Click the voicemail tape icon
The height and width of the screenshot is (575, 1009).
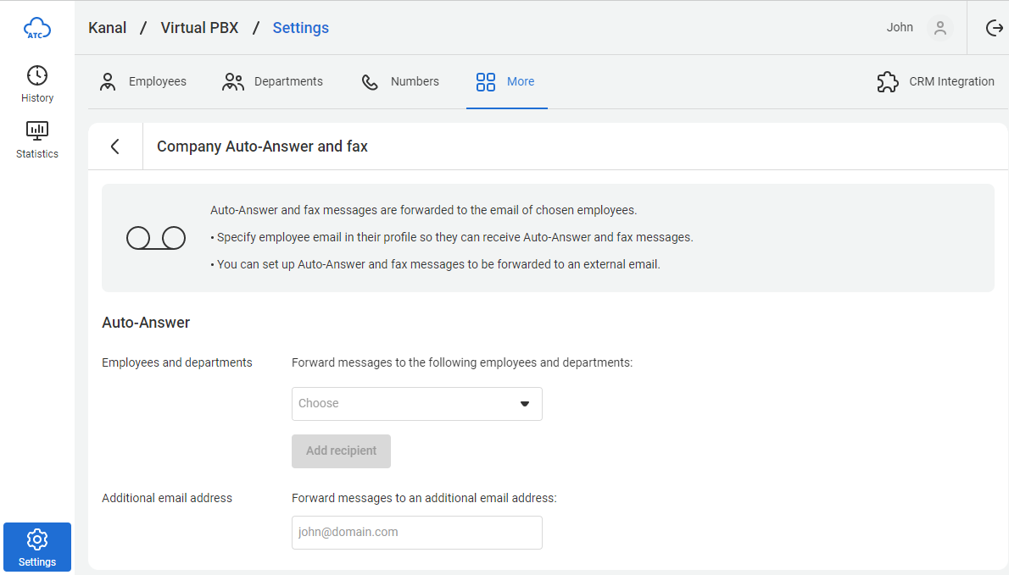pyautogui.click(x=156, y=239)
